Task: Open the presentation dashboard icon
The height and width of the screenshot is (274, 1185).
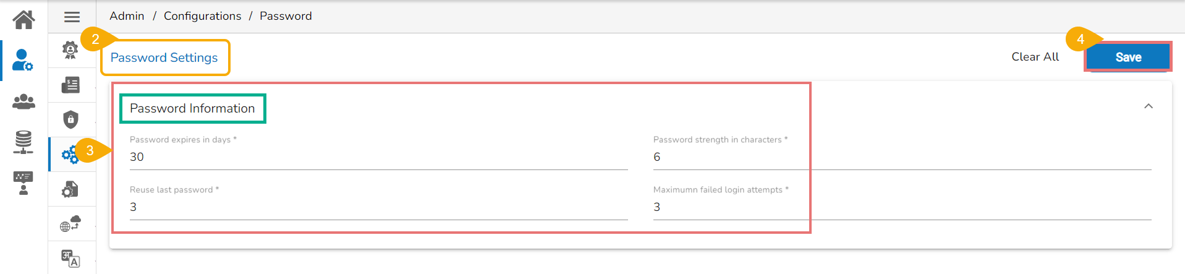Action: tap(23, 183)
